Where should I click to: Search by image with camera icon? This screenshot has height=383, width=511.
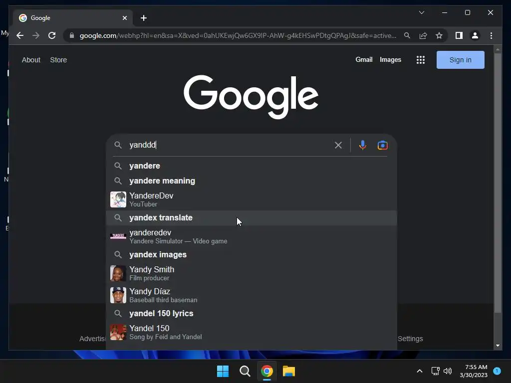(383, 145)
